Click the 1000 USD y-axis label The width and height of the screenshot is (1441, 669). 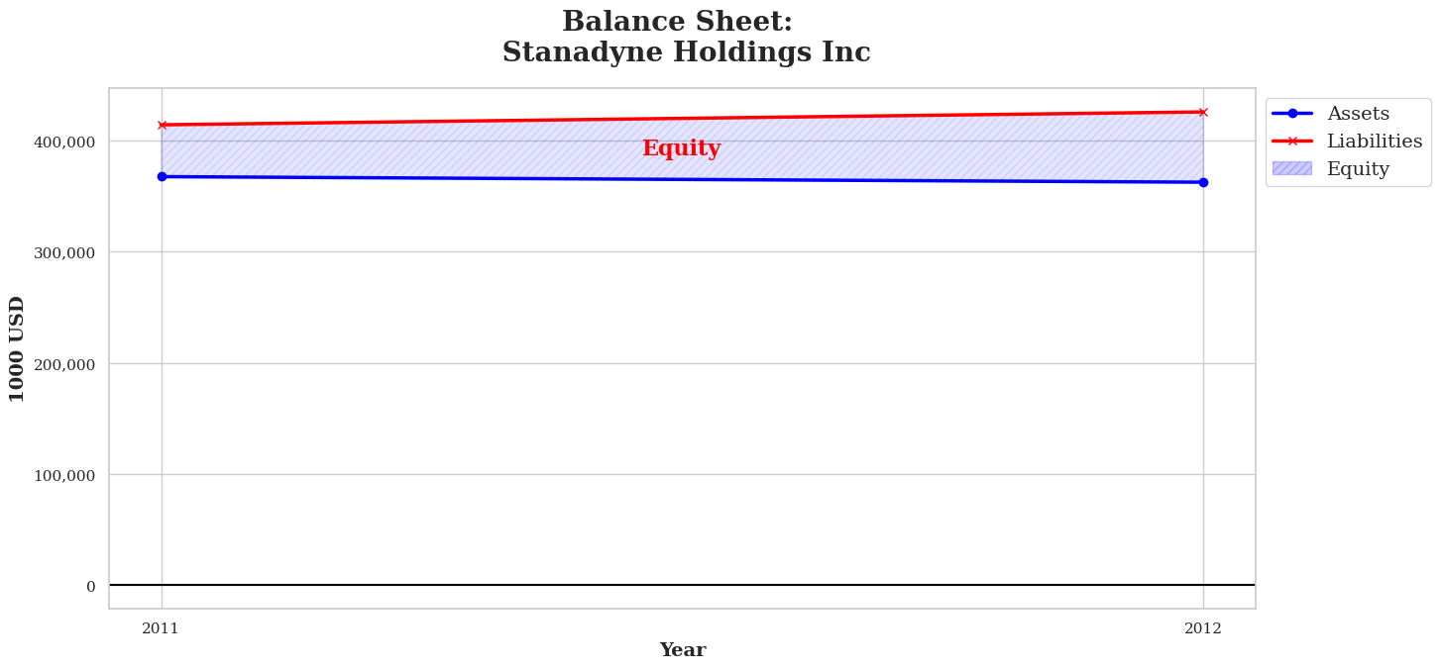18,348
